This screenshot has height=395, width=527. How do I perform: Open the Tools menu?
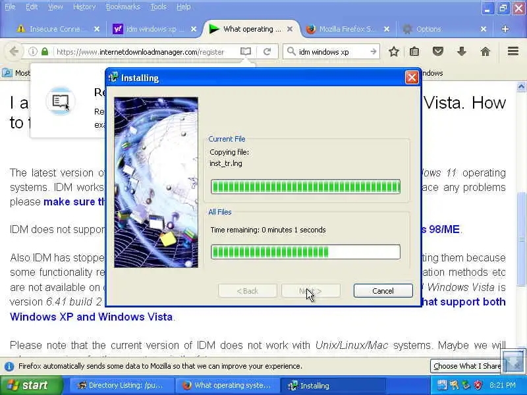[158, 7]
